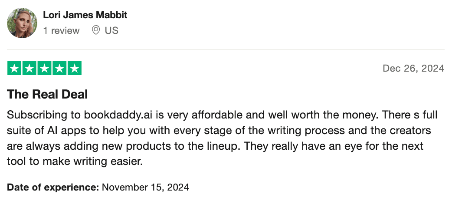The image size is (452, 204).
Task: Click the third green rating star
Action: point(44,69)
